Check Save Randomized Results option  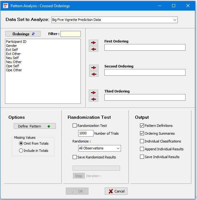[74, 157]
